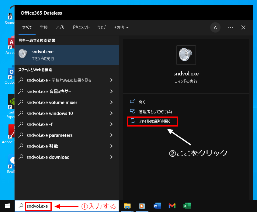Expand arrow for 'sndvol.exe volume mixer'
The image size is (257, 212).
tap(111, 102)
